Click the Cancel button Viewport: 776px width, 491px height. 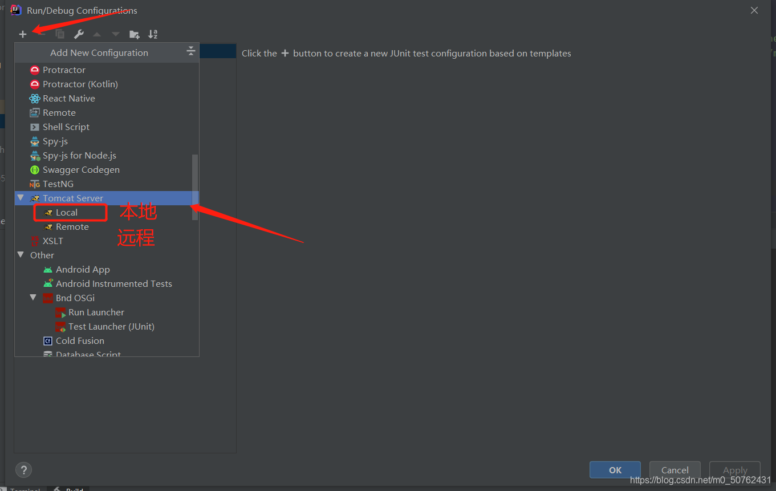675,470
